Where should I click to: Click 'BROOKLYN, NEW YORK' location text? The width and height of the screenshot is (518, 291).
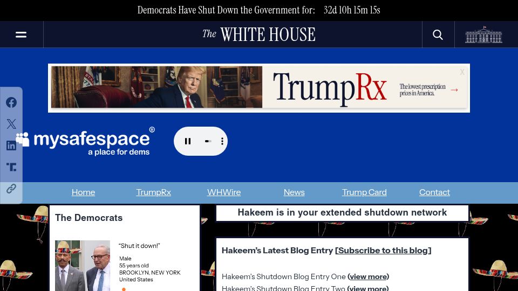(x=149, y=273)
